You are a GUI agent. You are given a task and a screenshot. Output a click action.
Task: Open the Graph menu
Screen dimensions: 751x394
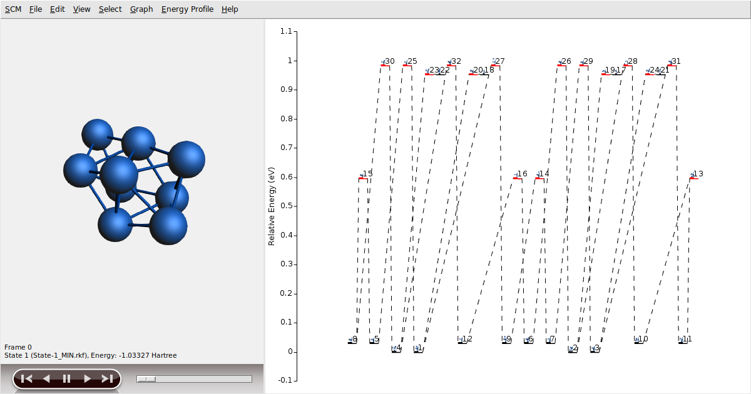click(141, 9)
